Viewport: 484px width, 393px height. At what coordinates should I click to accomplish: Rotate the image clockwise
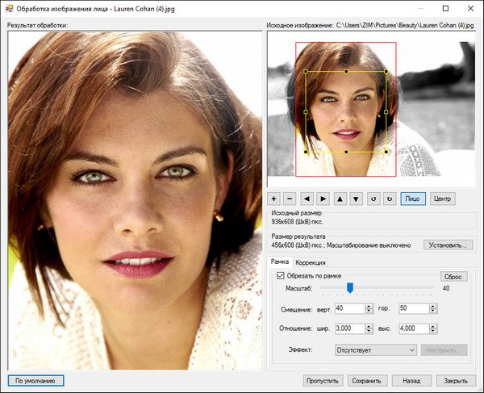point(390,199)
